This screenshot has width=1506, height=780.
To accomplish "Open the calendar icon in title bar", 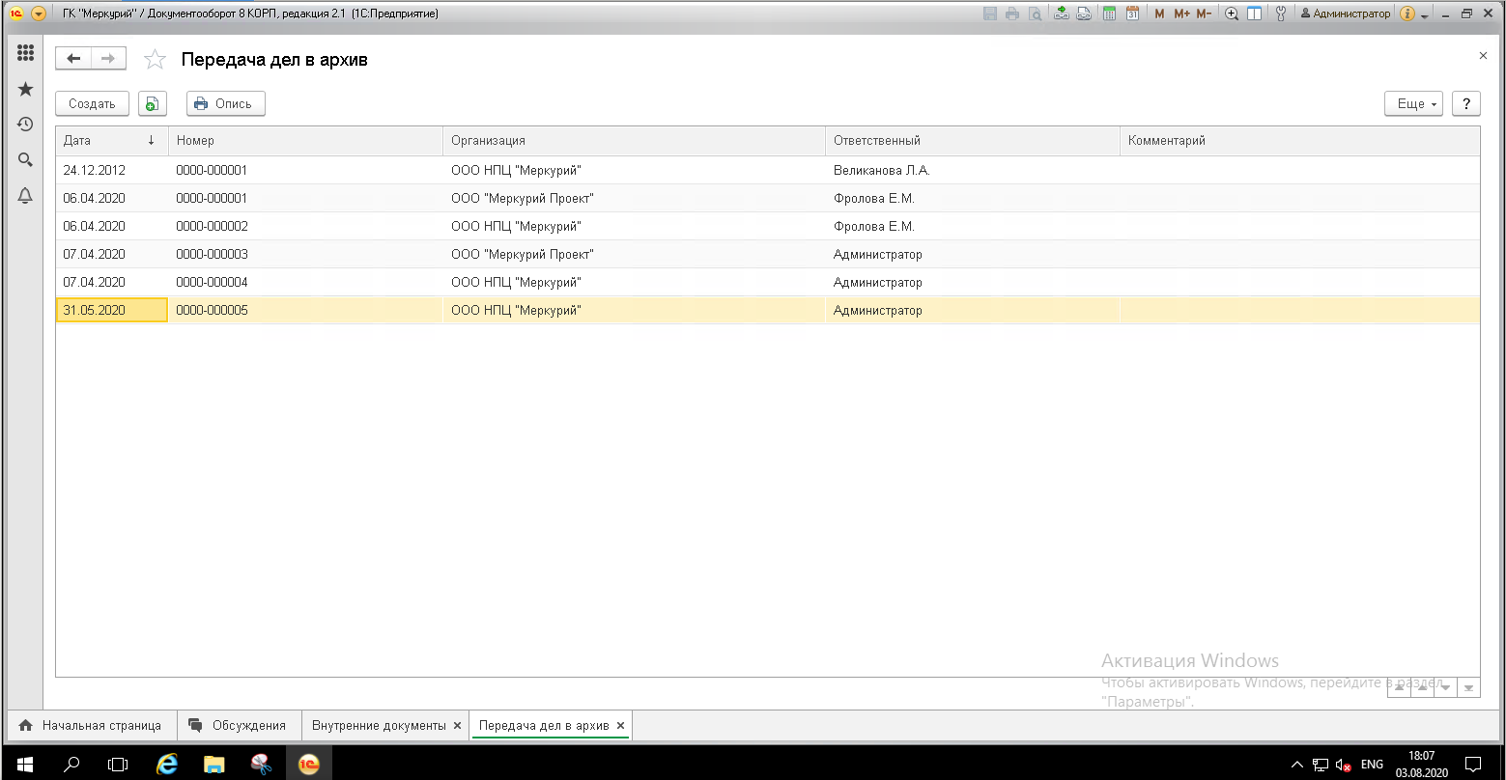I will (1132, 14).
